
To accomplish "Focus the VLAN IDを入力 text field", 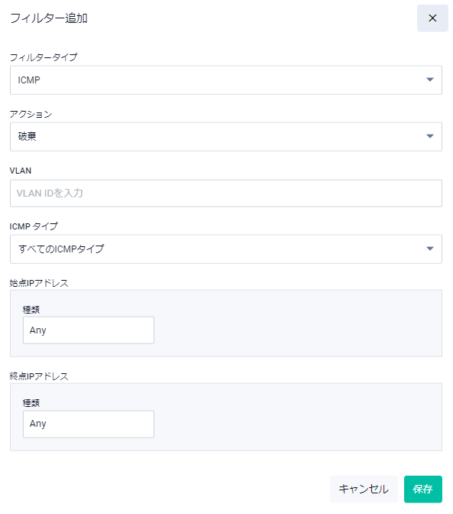I will 226,193.
